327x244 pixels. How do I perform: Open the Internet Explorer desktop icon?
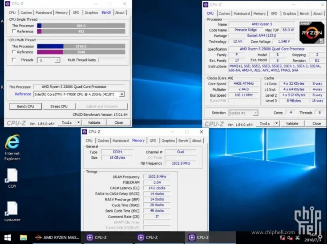pyautogui.click(x=12, y=148)
